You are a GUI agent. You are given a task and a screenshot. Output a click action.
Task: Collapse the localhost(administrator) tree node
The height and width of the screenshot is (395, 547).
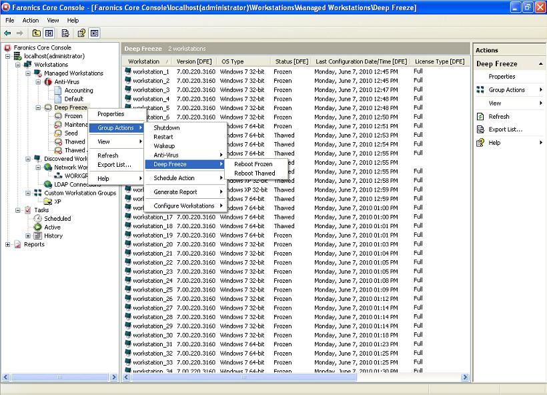[x=8, y=56]
